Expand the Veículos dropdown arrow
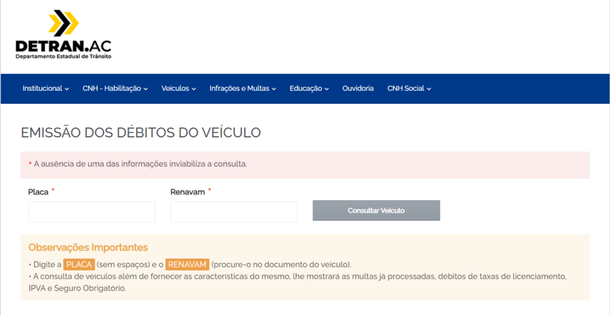This screenshot has height=315, width=610. [194, 89]
